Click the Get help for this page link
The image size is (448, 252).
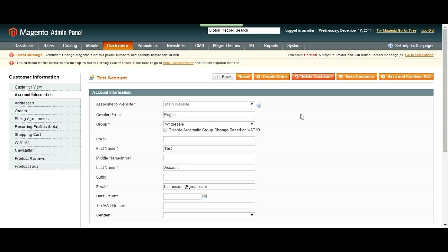click(413, 45)
